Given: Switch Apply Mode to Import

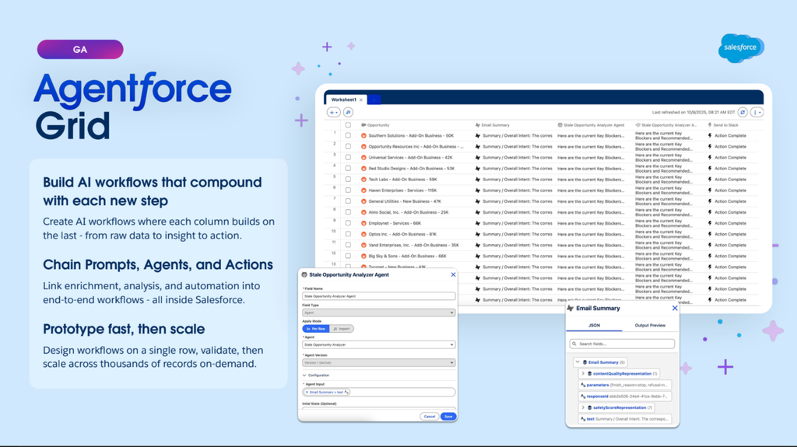Looking at the screenshot, I should 342,329.
